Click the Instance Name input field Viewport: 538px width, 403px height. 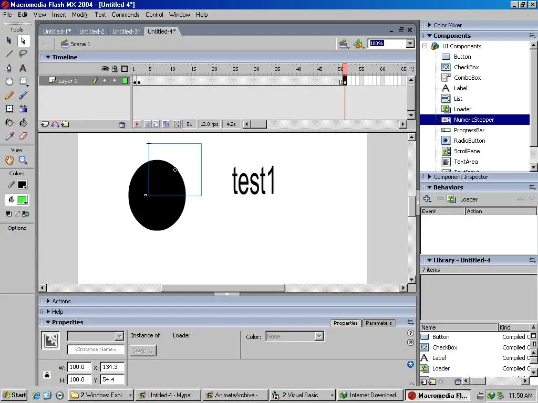tap(96, 349)
